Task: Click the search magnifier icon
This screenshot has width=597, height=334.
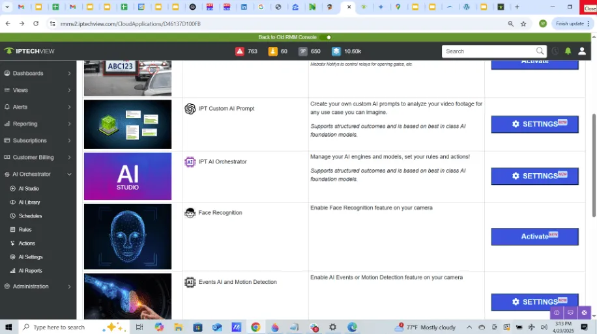Action: (540, 51)
